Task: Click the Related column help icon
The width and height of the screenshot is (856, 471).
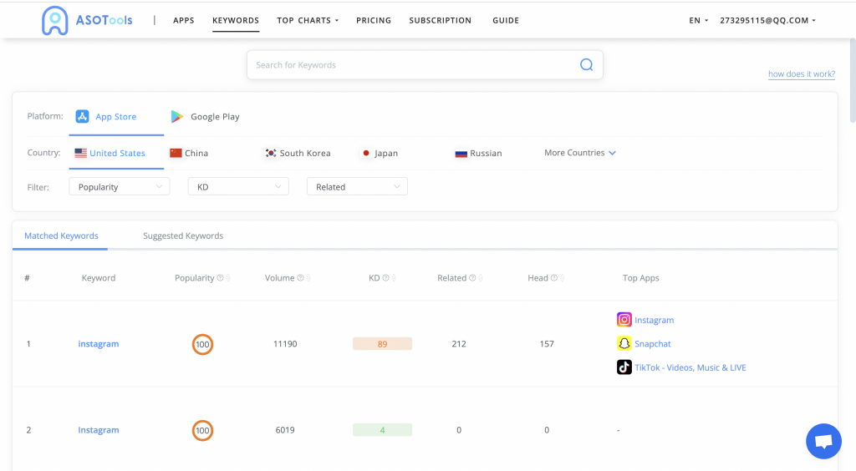Action: pyautogui.click(x=473, y=278)
